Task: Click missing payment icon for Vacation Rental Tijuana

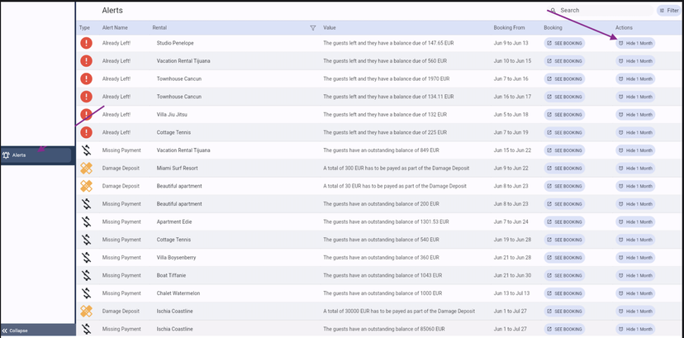Action: pos(87,150)
